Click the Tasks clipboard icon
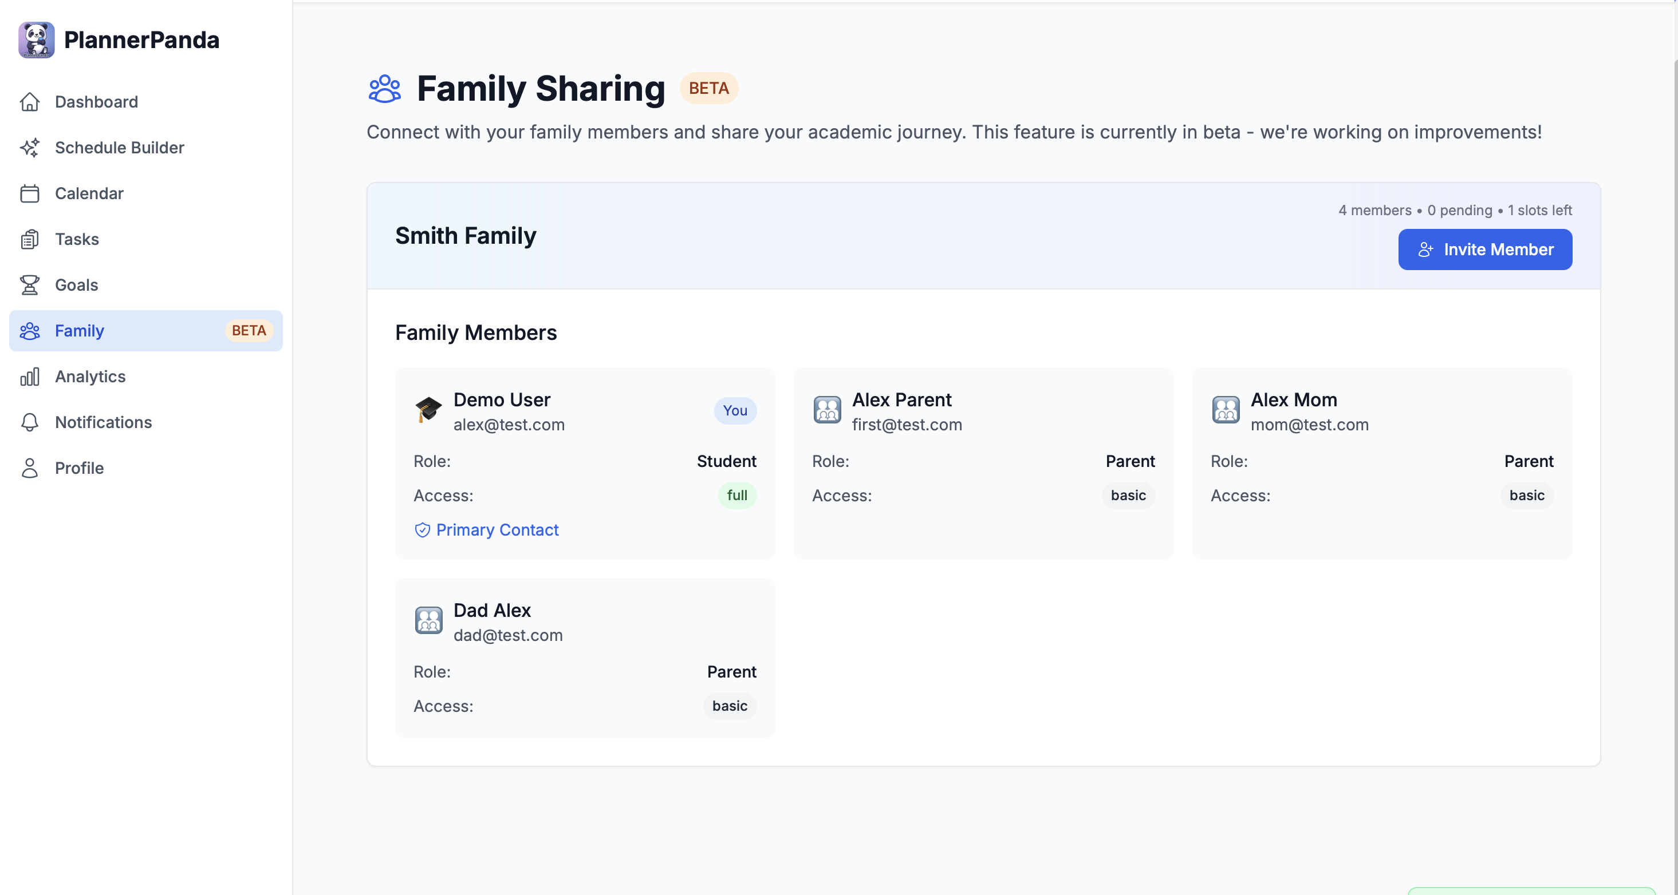Image resolution: width=1678 pixels, height=895 pixels. (x=30, y=240)
